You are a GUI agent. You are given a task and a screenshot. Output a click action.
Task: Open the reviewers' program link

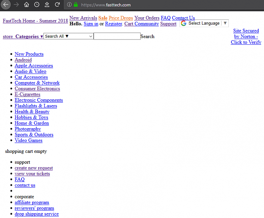pos(34,208)
